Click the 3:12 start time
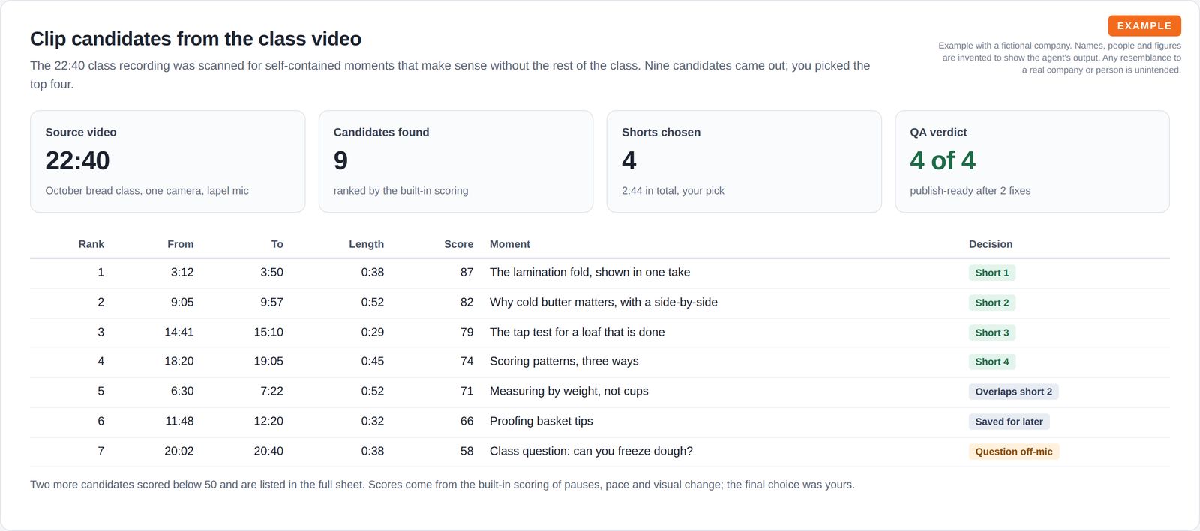This screenshot has width=1200, height=531. pyautogui.click(x=182, y=273)
